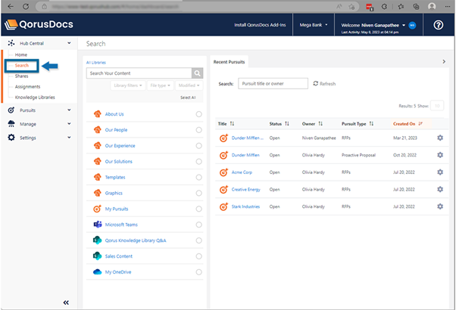Select the Recent Pursuits tab
Image resolution: width=456 pixels, height=310 pixels.
point(230,62)
